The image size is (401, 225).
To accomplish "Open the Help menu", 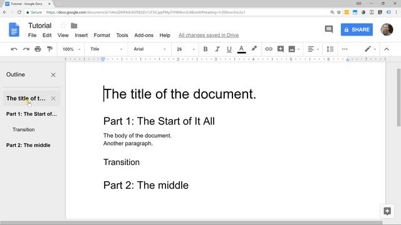I will point(165,35).
